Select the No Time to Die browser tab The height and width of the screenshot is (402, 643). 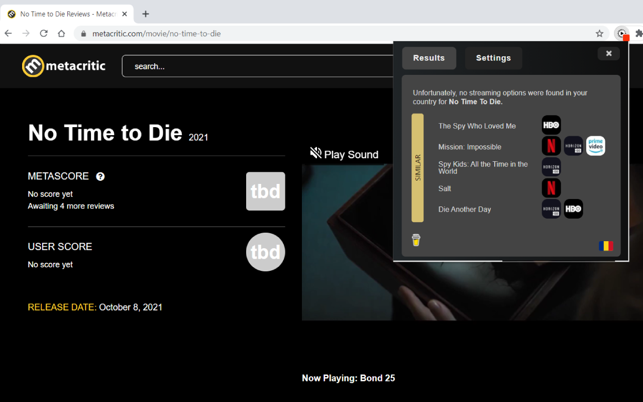67,14
